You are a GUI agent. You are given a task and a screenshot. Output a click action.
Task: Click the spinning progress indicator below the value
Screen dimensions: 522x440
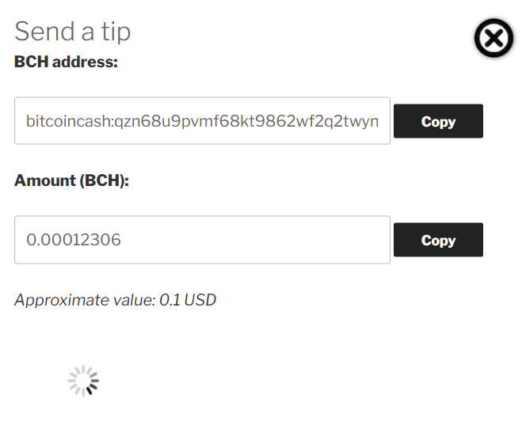[83, 381]
